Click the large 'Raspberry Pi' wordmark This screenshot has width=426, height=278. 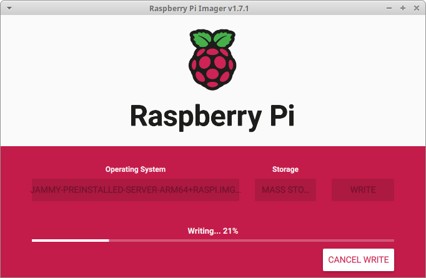212,116
